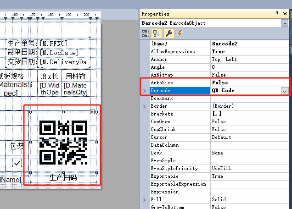
Task: Sort properties alphabetically
Action: tap(157, 33)
